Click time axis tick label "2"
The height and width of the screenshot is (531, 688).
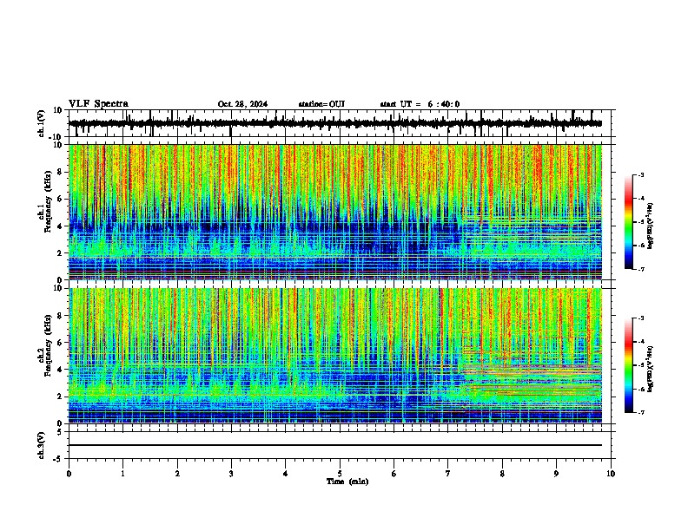[x=177, y=474]
